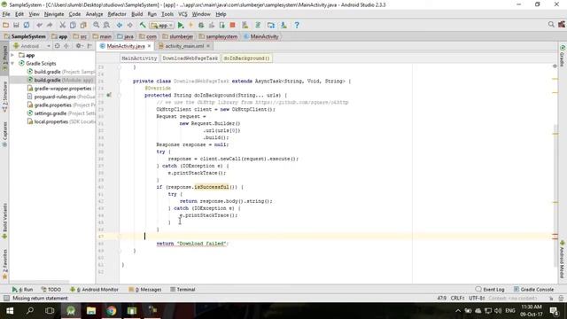Click the Paste icon in toolbar

pos(83,25)
